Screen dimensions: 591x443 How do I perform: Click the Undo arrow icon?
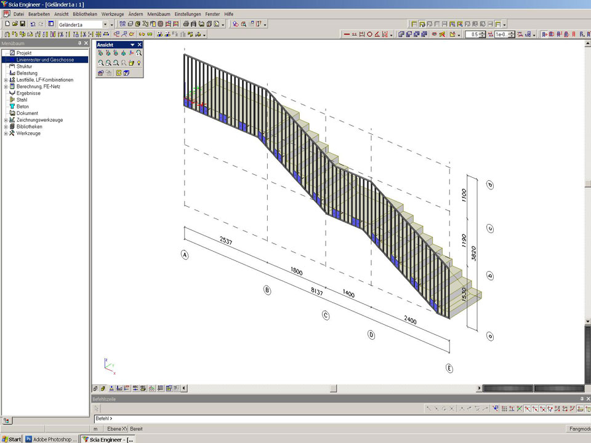pos(33,24)
